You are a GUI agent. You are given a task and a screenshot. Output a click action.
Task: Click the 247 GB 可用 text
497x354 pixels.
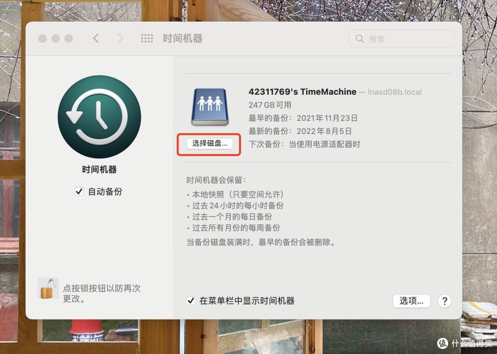click(270, 105)
